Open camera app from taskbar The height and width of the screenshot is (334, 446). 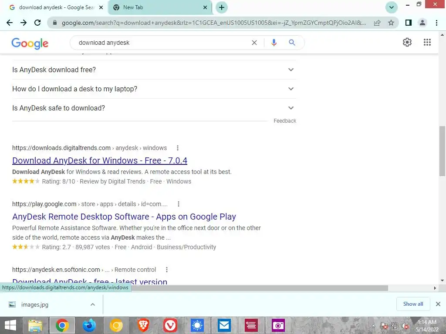click(278, 325)
